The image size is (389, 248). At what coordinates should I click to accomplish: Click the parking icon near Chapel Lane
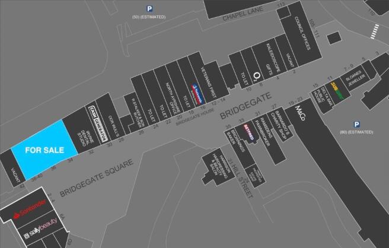149,8
